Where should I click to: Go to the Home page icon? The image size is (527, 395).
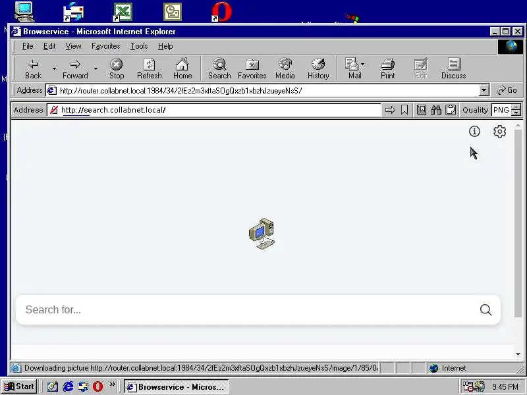[x=182, y=69]
